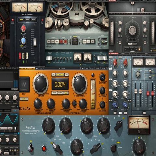
Task: Click the left VU meter on Scheps 73
Action: 138,62
